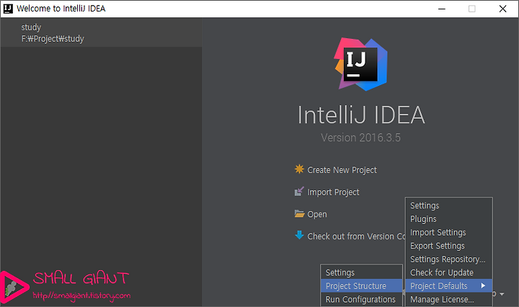Open Manage License... entry
Image resolution: width=519 pixels, height=307 pixels.
pyautogui.click(x=449, y=299)
